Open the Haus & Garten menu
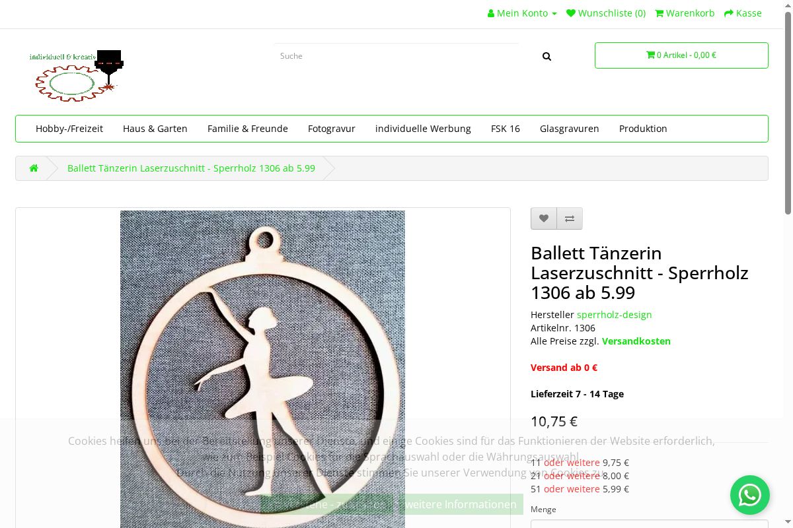Screen dimensions: 793x528 click(x=155, y=129)
